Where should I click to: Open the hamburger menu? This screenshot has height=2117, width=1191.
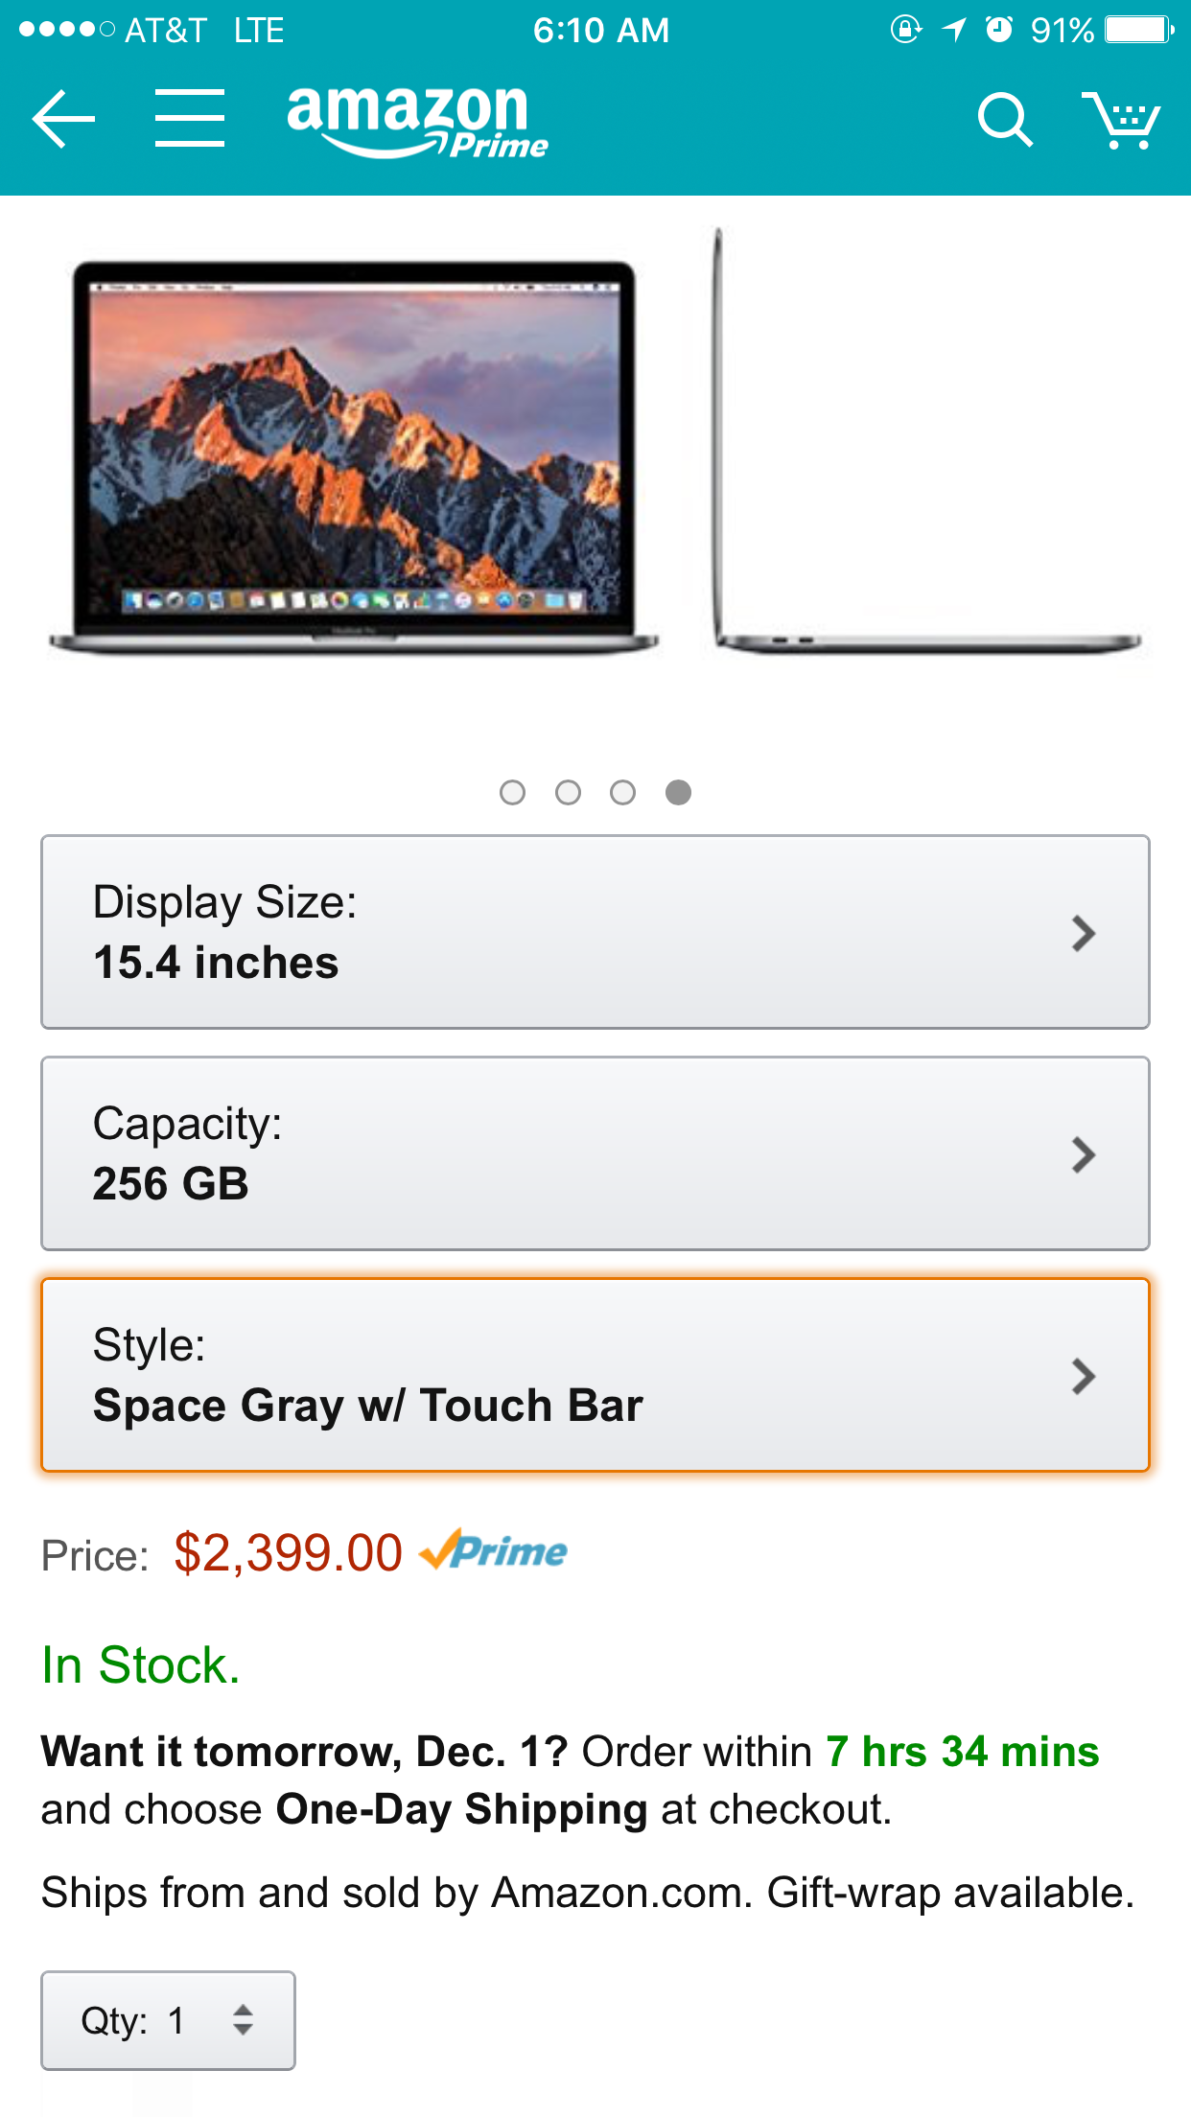[x=190, y=119]
